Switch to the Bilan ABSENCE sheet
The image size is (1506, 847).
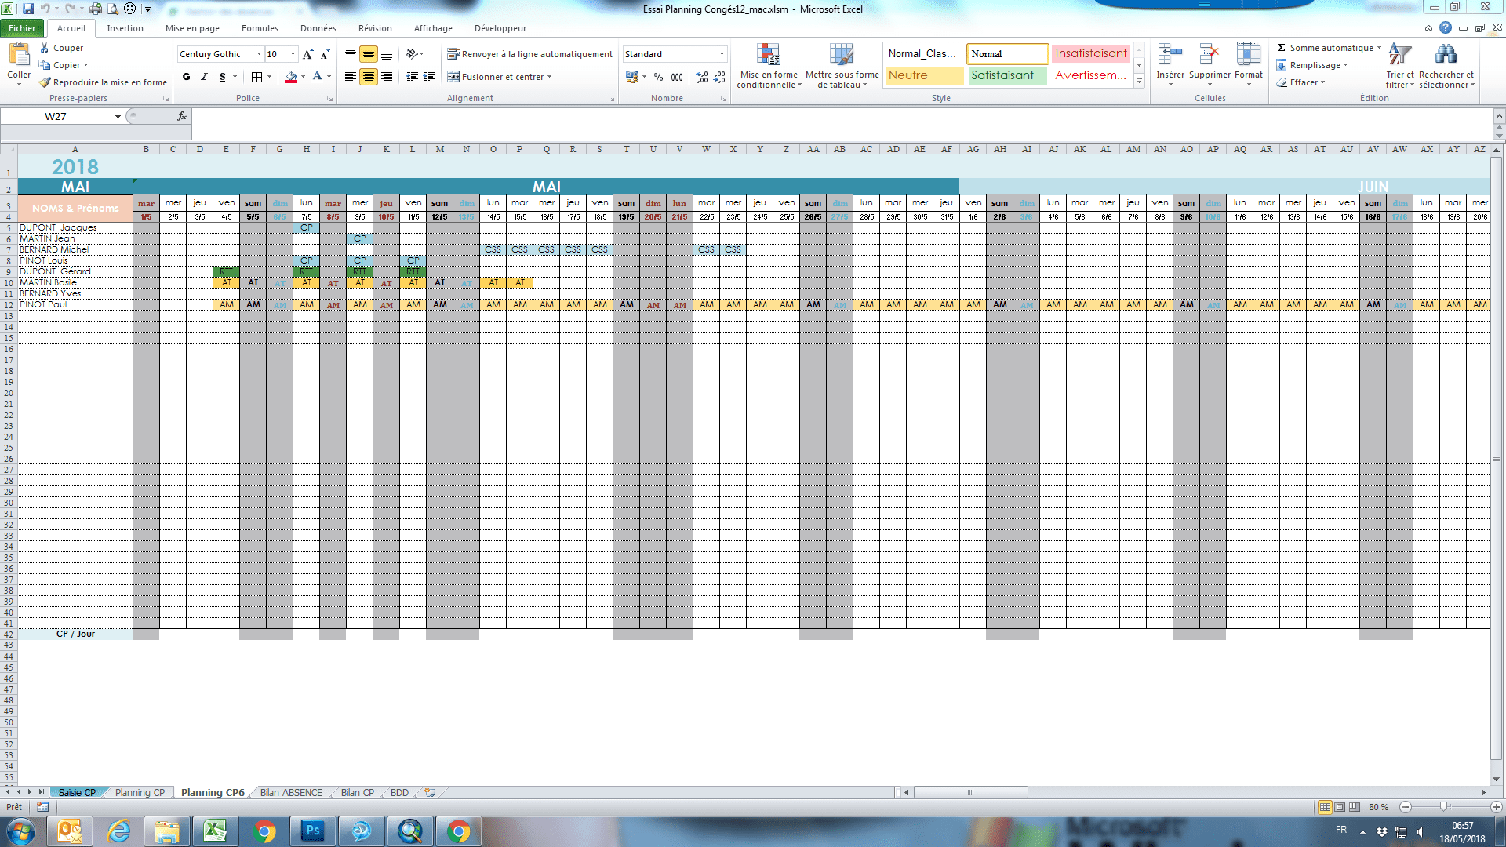click(x=291, y=793)
